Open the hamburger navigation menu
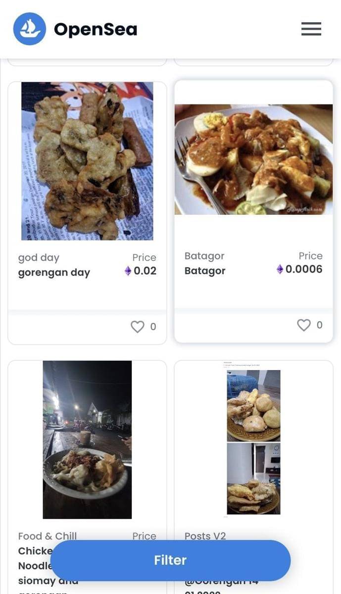Viewport: 341px width, 594px height. point(311,29)
